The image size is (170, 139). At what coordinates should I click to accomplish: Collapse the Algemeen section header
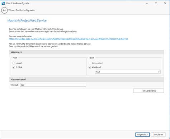[x=86, y=52]
